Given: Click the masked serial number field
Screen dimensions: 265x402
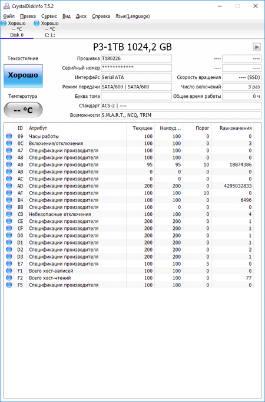Looking at the screenshot, I should (x=136, y=68).
